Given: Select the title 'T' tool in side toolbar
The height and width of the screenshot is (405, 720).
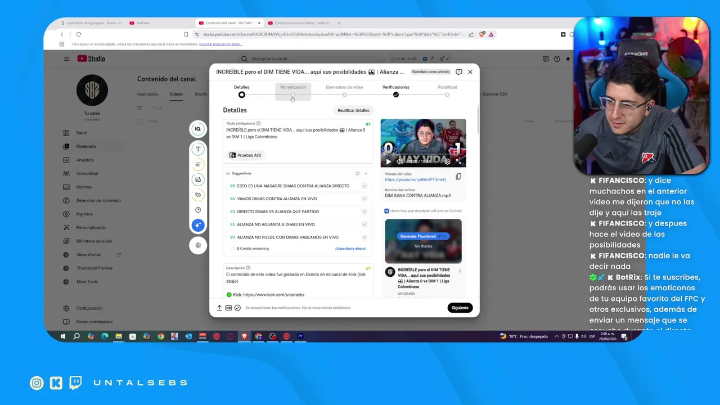Looking at the screenshot, I should coord(198,149).
